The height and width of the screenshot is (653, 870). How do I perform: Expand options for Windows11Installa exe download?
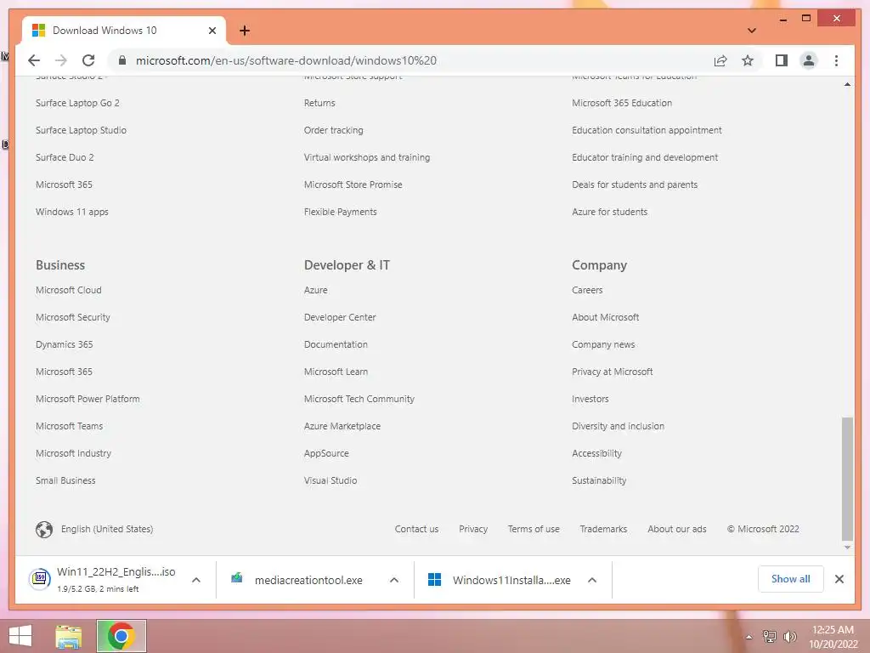(592, 580)
